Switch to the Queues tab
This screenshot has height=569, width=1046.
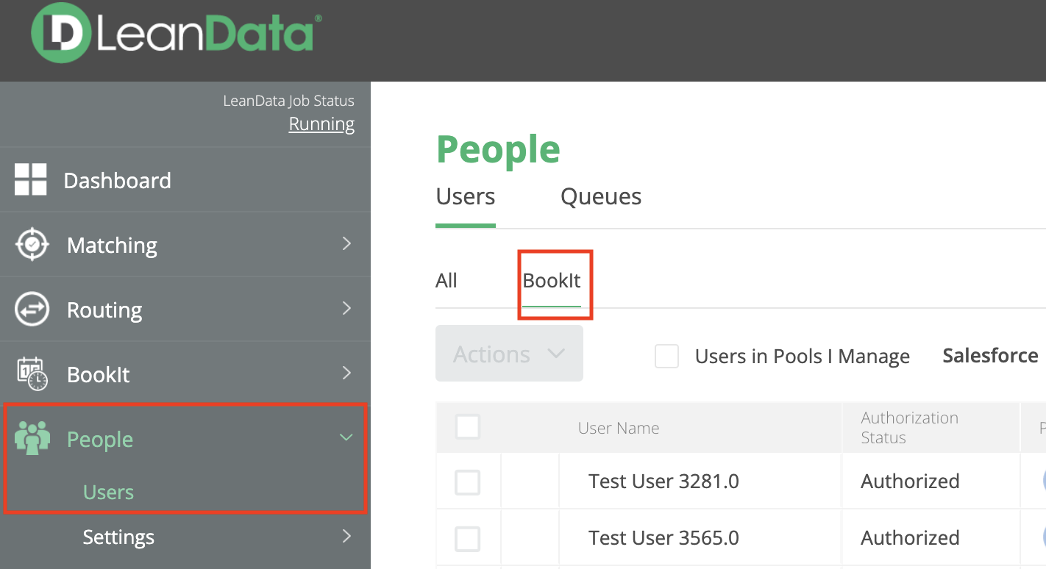(601, 197)
